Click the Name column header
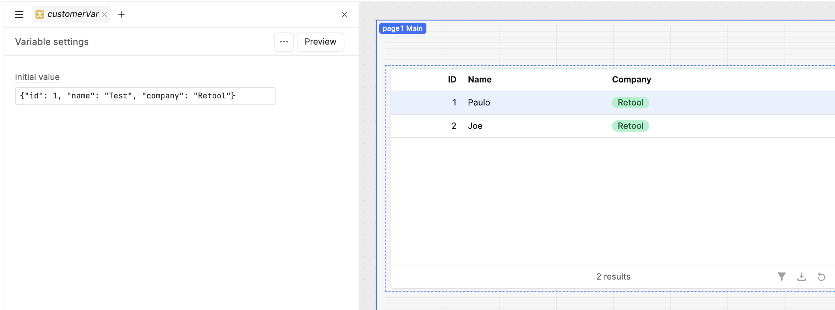This screenshot has height=310, width=835. pos(480,80)
